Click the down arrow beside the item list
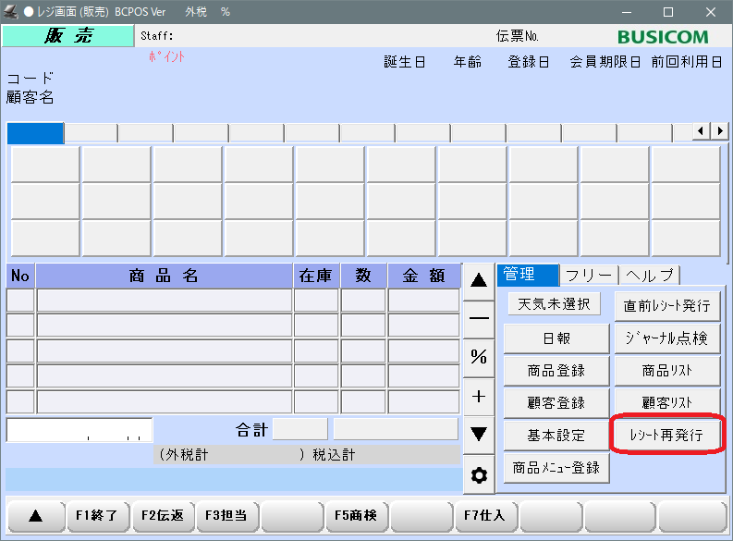This screenshot has width=733, height=541. click(x=479, y=434)
